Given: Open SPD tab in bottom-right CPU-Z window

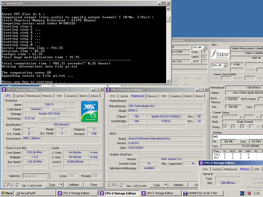Looking at the screenshot, I should click(257, 169).
